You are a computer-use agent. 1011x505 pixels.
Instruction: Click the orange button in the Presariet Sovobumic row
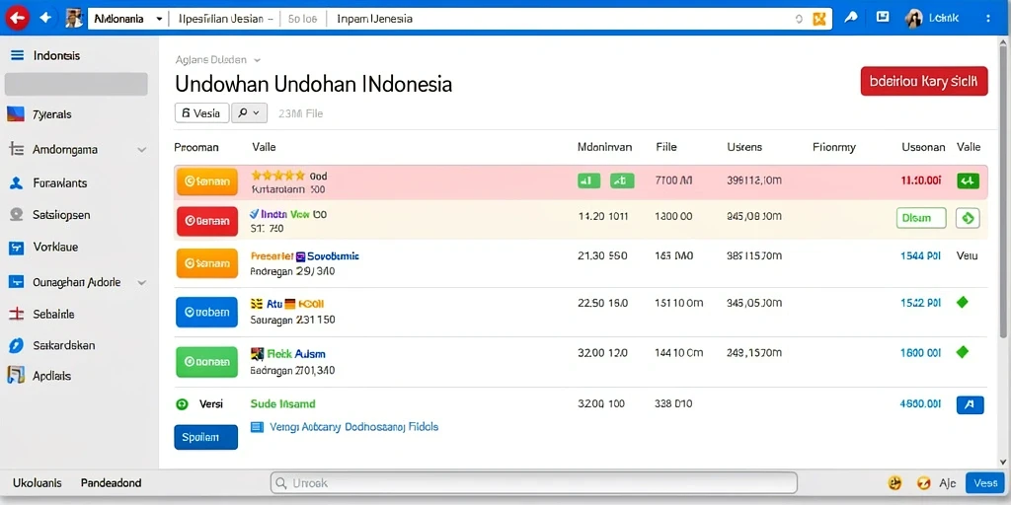pos(207,263)
